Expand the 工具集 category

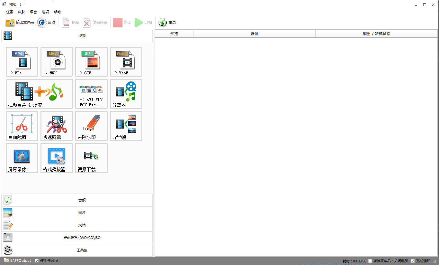77,250
